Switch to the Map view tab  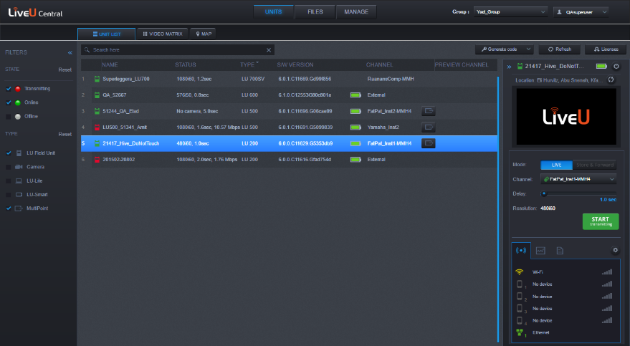204,34
